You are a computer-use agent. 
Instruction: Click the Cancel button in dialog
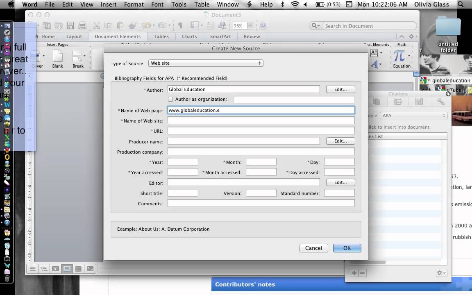pos(314,248)
